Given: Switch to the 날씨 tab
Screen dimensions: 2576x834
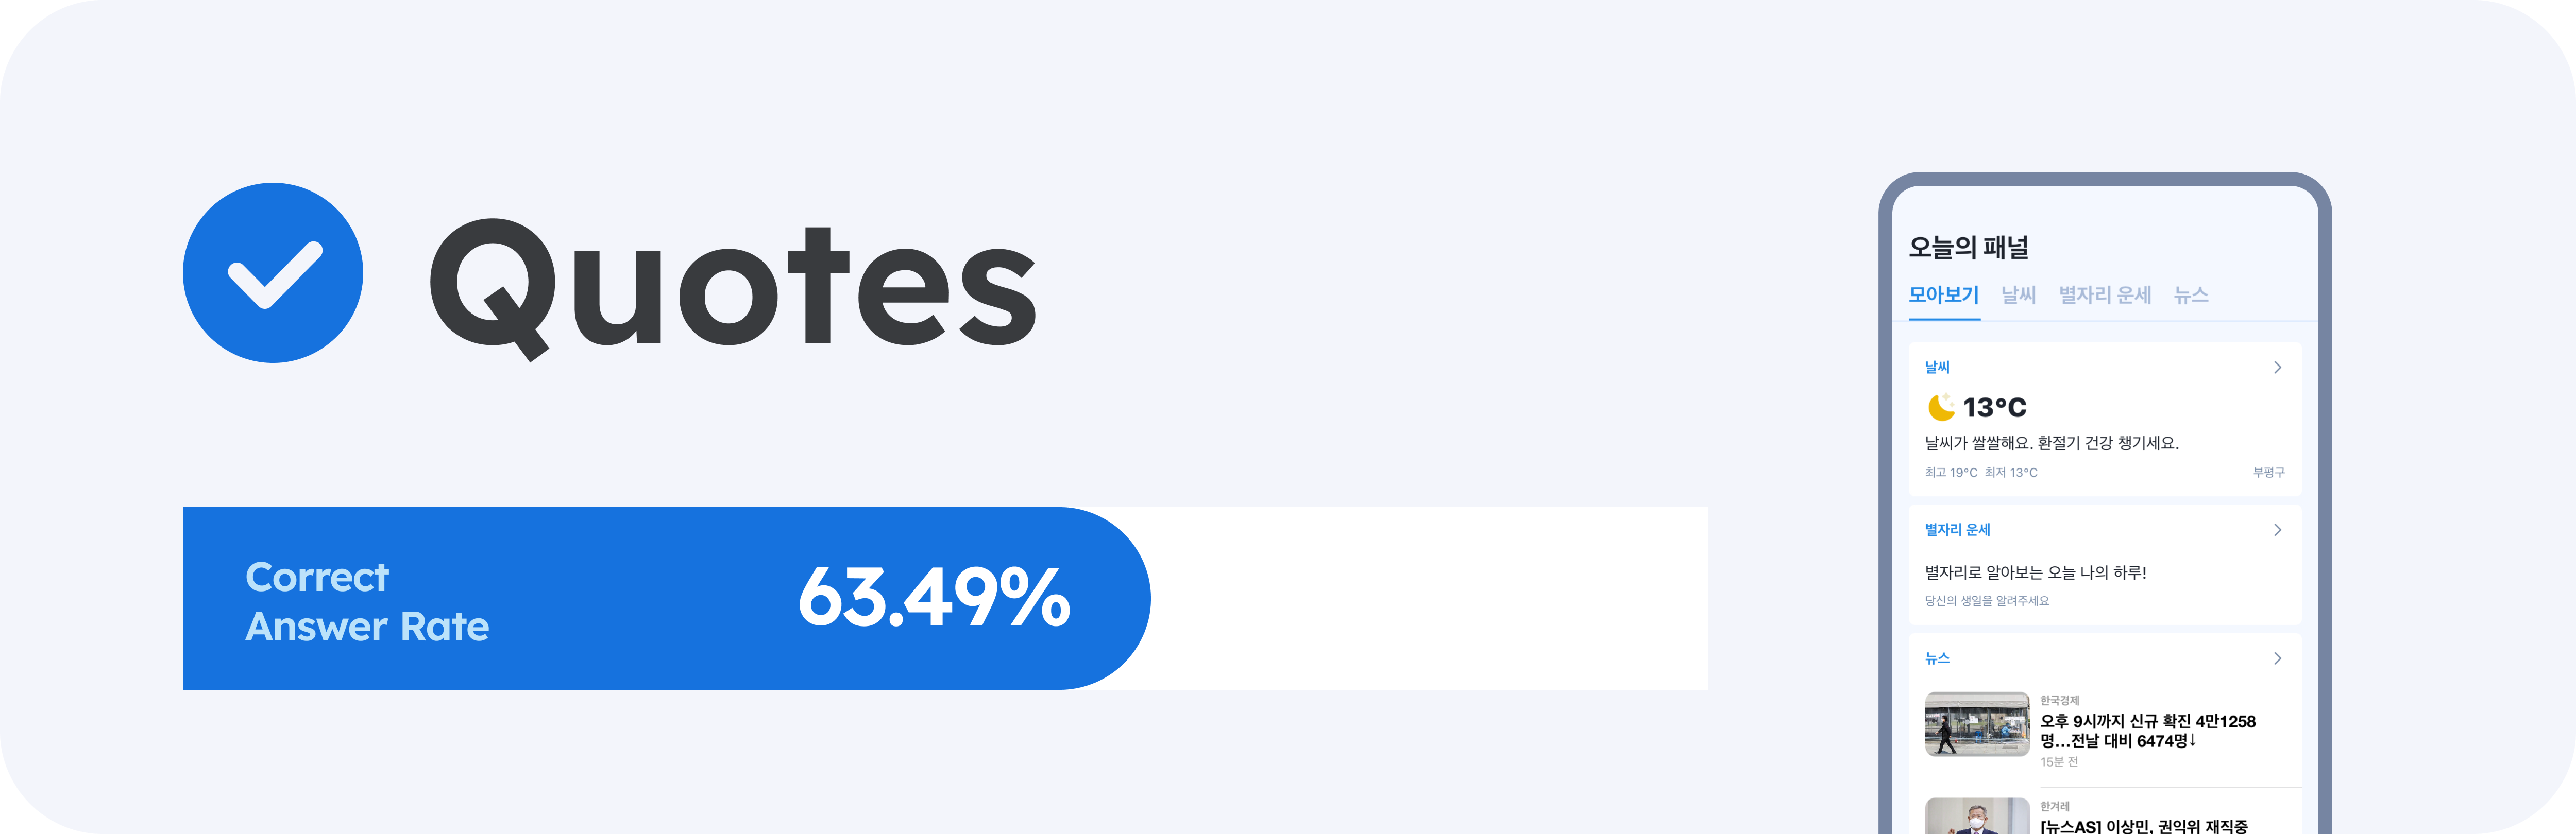Looking at the screenshot, I should [2018, 296].
